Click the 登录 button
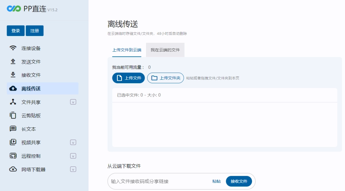Image resolution: width=345 pixels, height=191 pixels. pos(15,30)
